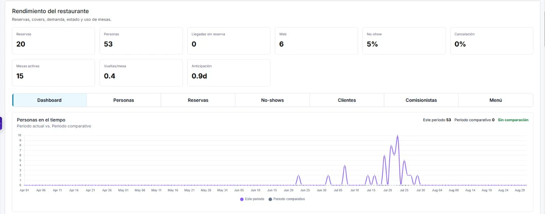Click the Aug 04 axis label
The width and height of the screenshot is (545, 214).
click(437, 190)
